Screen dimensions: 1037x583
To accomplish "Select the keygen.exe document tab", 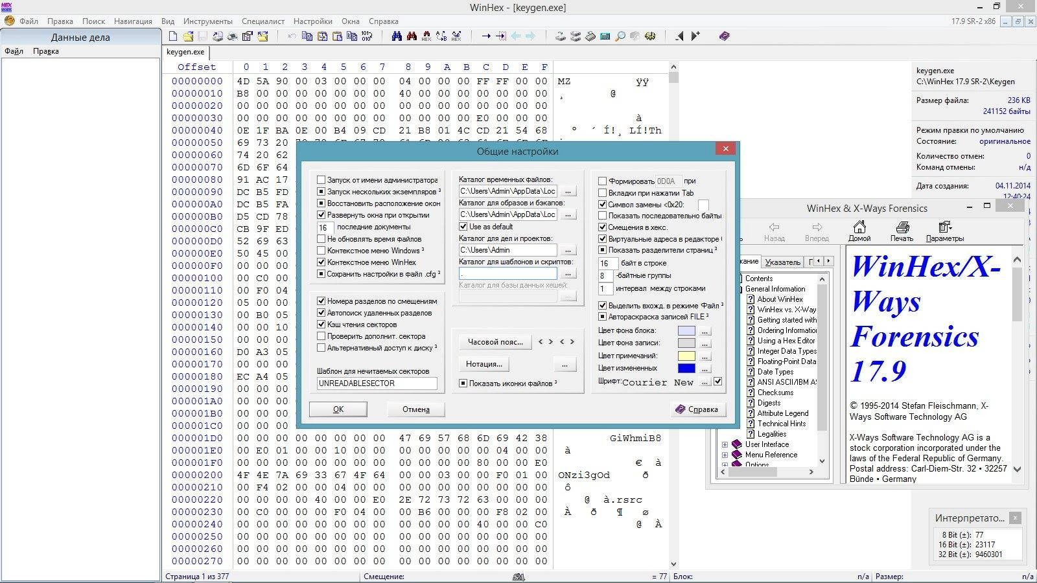I will click(185, 52).
